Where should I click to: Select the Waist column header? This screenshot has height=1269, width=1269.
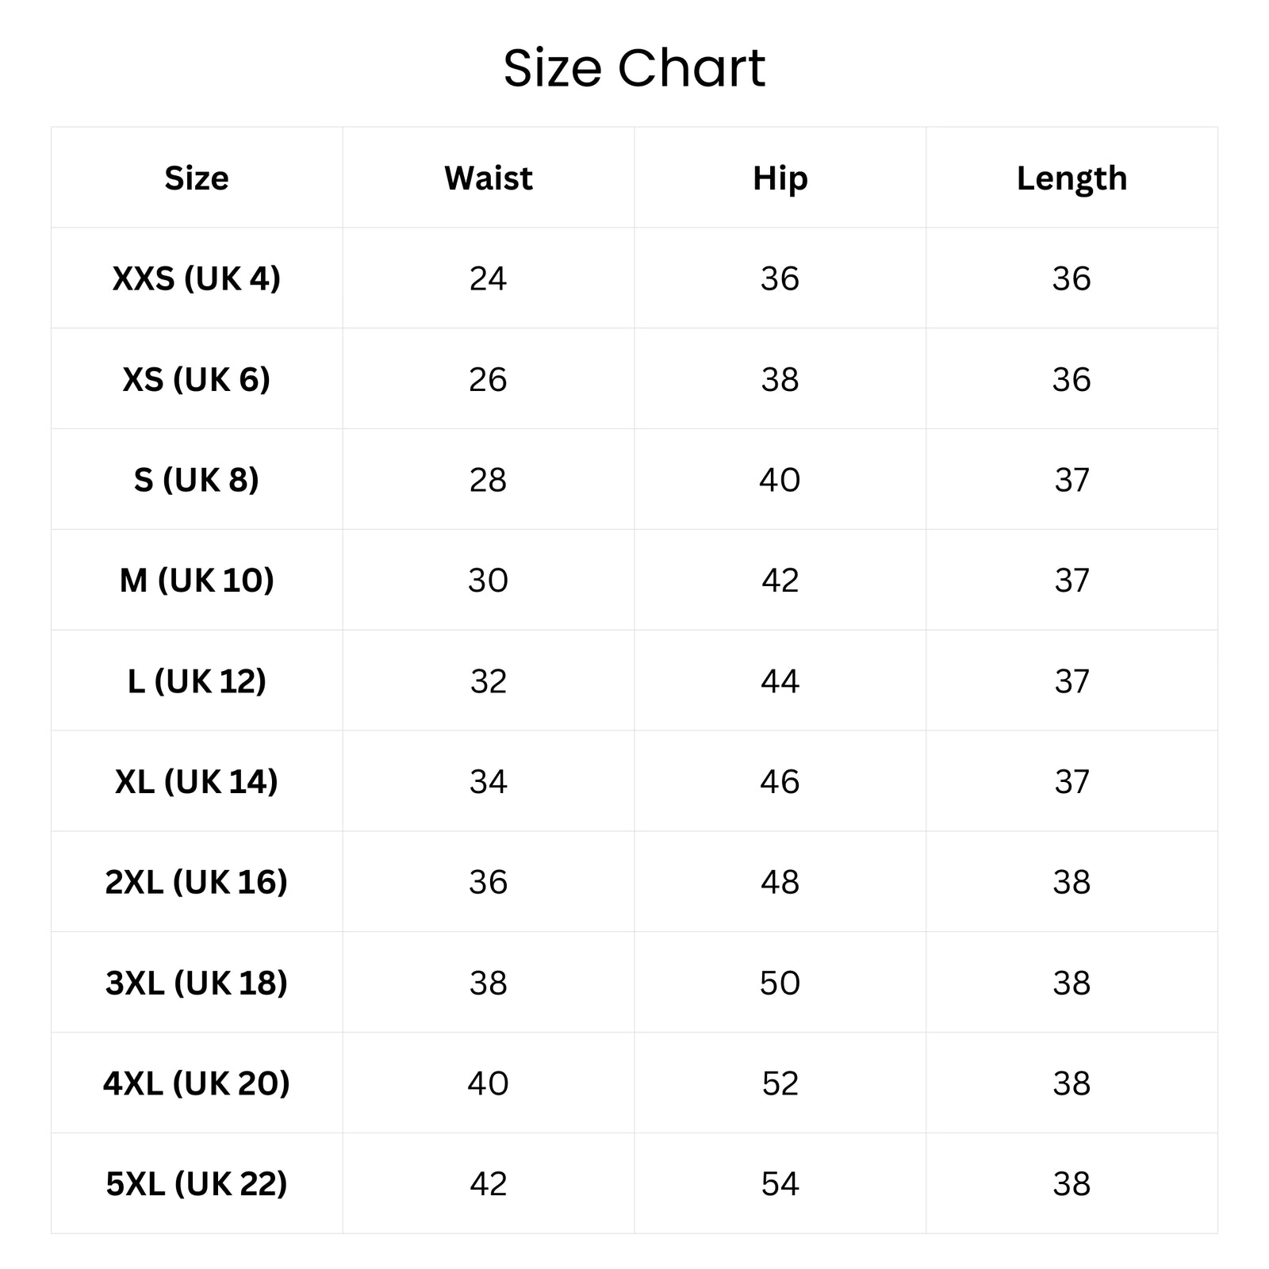click(x=489, y=178)
